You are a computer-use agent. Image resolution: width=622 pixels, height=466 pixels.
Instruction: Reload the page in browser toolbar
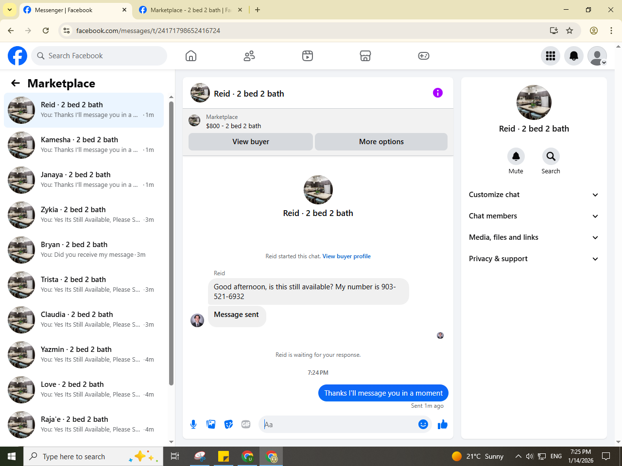click(x=46, y=31)
